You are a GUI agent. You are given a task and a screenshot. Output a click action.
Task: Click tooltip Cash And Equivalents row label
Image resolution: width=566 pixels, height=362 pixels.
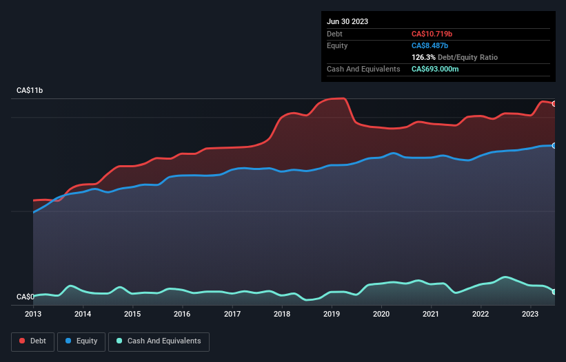[363, 69]
